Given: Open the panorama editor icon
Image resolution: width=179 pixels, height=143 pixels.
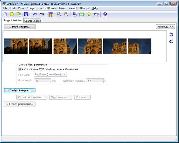Looking at the screenshot, I should point(75,14).
